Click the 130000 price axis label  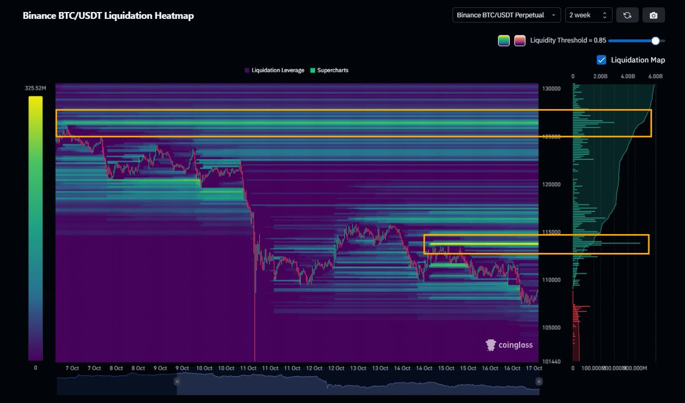(551, 89)
